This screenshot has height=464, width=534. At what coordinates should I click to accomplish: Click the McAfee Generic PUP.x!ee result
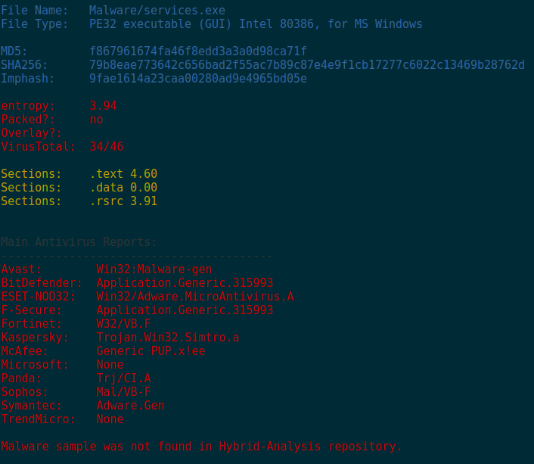(151, 351)
